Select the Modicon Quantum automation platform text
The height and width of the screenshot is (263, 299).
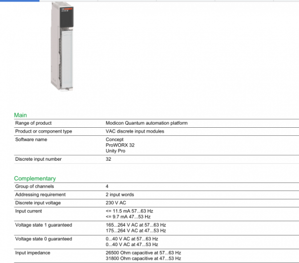pos(147,123)
